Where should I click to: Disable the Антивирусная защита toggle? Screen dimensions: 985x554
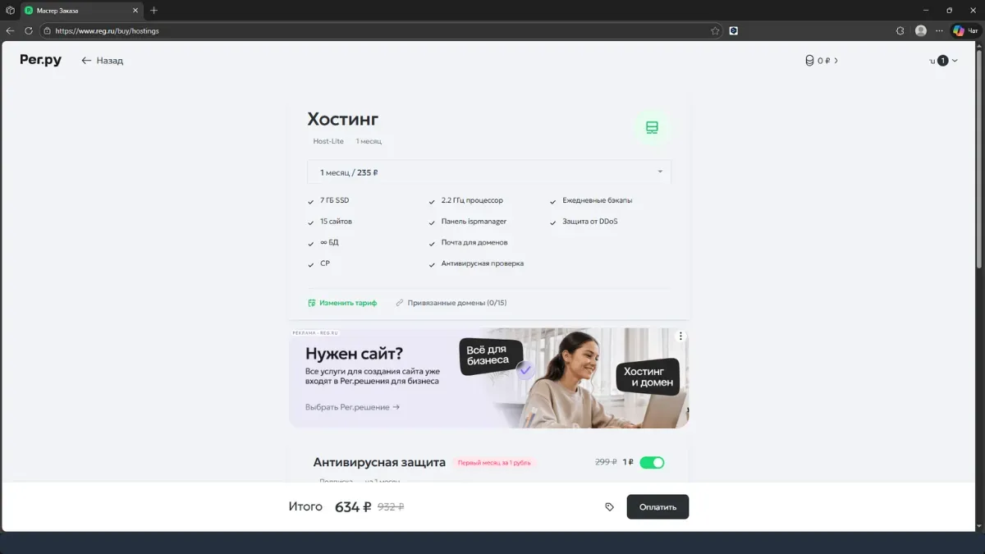click(x=653, y=462)
